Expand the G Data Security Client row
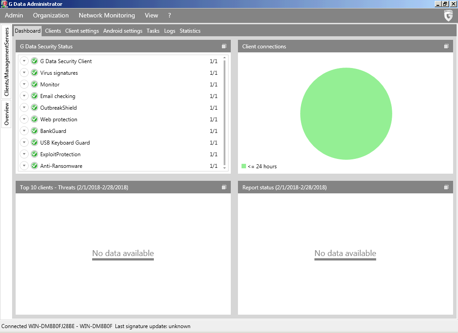Image resolution: width=458 pixels, height=333 pixels. (24, 61)
